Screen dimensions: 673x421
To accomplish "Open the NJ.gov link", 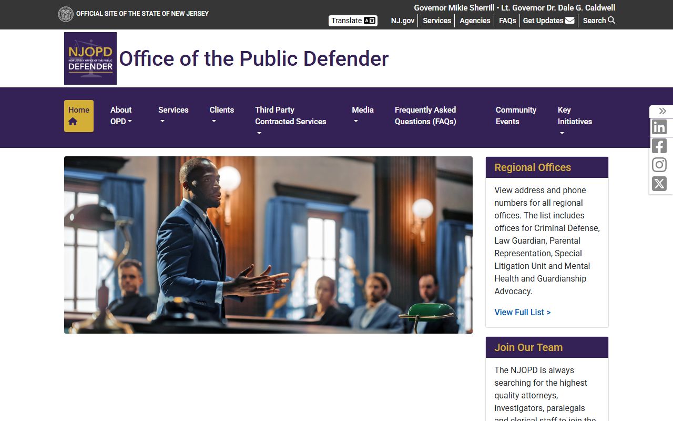I will coord(403,21).
